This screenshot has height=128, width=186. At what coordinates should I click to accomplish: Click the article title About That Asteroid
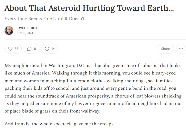(89, 8)
